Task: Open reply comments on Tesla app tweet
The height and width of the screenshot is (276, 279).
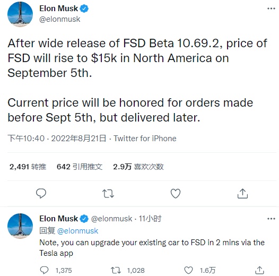Action: (x=44, y=270)
